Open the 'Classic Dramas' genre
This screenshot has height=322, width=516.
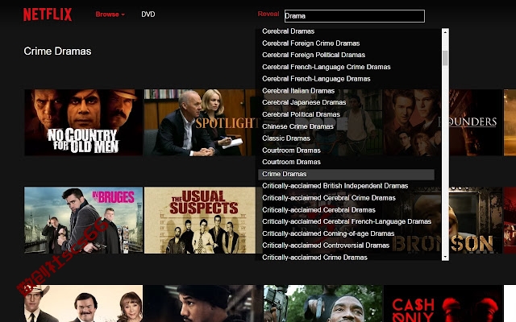(286, 138)
